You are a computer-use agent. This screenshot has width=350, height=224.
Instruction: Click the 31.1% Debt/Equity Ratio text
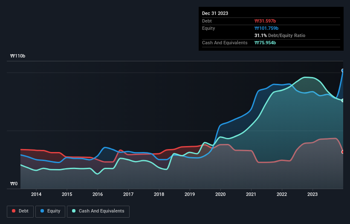(x=280, y=35)
